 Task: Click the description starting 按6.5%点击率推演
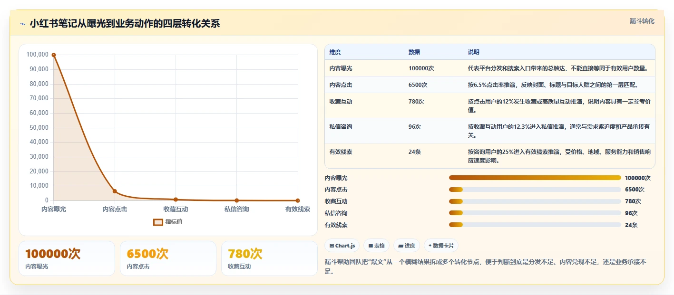[x=553, y=85]
